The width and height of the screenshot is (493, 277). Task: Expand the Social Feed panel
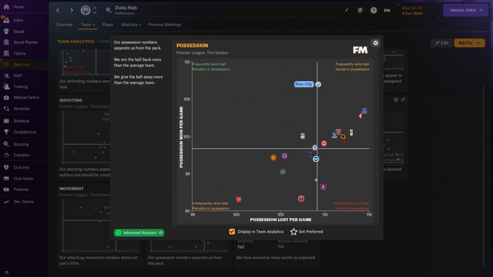[x=466, y=10]
